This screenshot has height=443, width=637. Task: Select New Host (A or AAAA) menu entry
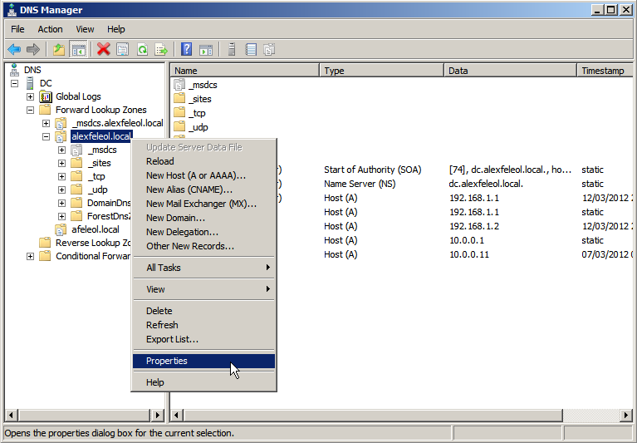(196, 175)
